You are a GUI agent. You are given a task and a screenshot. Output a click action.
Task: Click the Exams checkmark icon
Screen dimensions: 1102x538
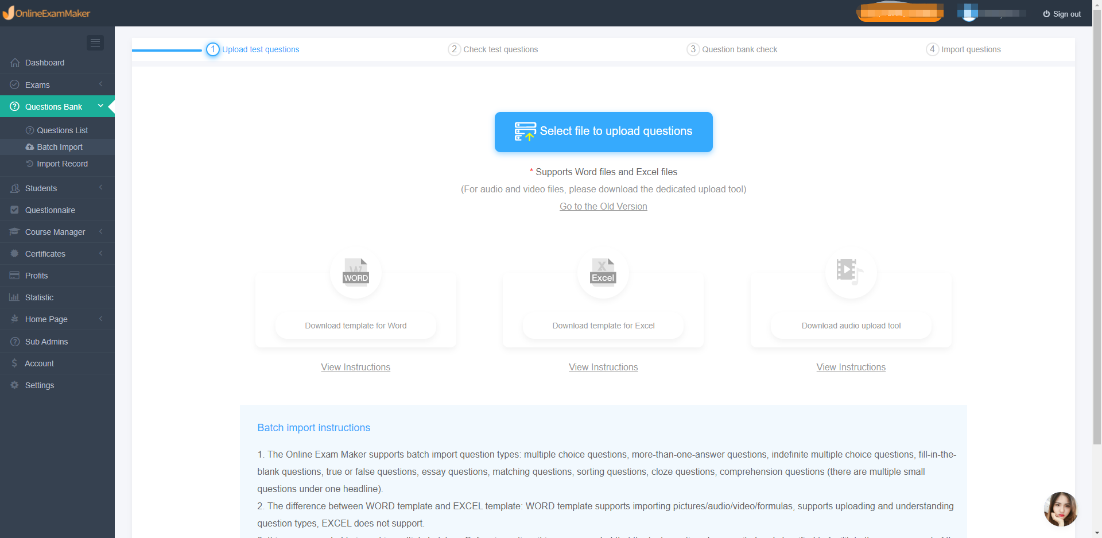(15, 84)
